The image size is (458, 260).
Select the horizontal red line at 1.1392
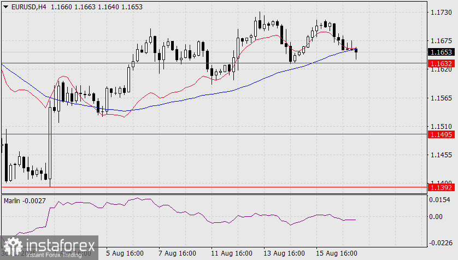tap(214, 187)
